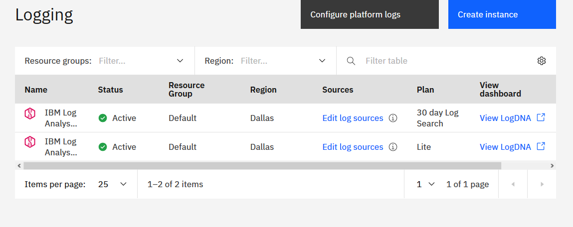This screenshot has width=573, height=227.
Task: Click horizontal scrollbar right arrow
Action: click(x=552, y=166)
